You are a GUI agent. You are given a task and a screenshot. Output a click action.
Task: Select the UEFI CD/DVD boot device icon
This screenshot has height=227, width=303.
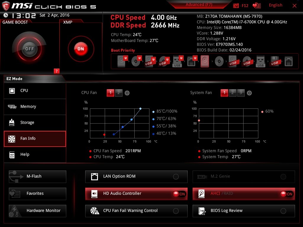coord(136,61)
